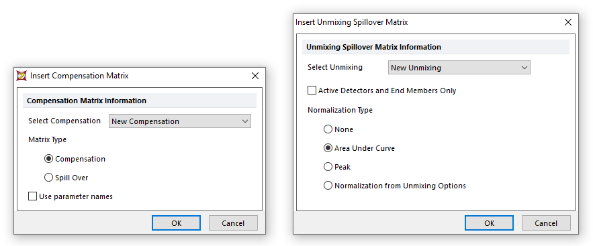Click the Normalization Type label
Viewport: 593px width, 246px height.
(x=340, y=110)
